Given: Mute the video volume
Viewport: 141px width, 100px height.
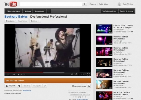Looking at the screenshot, I should tap(14, 74).
